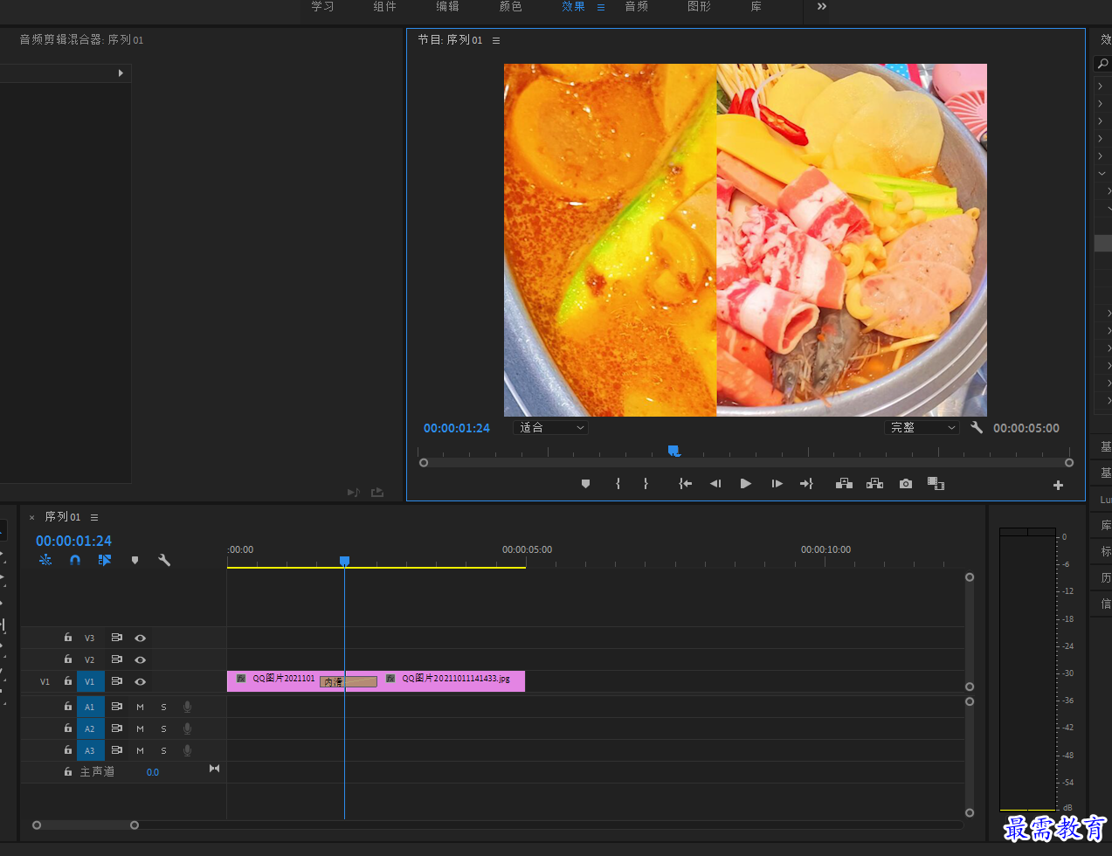This screenshot has width=1112, height=856.
Task: Switch to 编辑 workspace
Action: click(x=448, y=6)
